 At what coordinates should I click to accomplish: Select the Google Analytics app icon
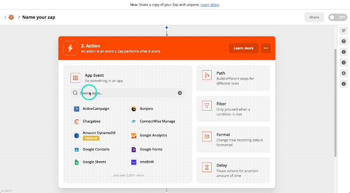click(x=134, y=135)
